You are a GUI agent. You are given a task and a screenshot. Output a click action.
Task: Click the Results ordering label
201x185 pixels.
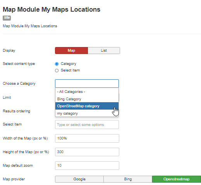(16, 111)
